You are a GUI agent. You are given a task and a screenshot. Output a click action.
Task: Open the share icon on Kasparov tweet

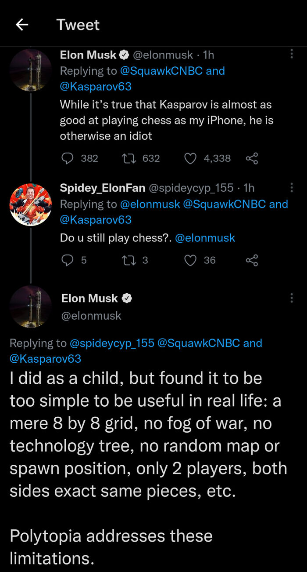[252, 158]
